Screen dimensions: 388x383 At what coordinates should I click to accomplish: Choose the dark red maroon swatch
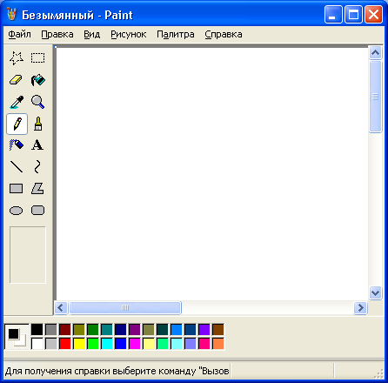click(x=65, y=330)
